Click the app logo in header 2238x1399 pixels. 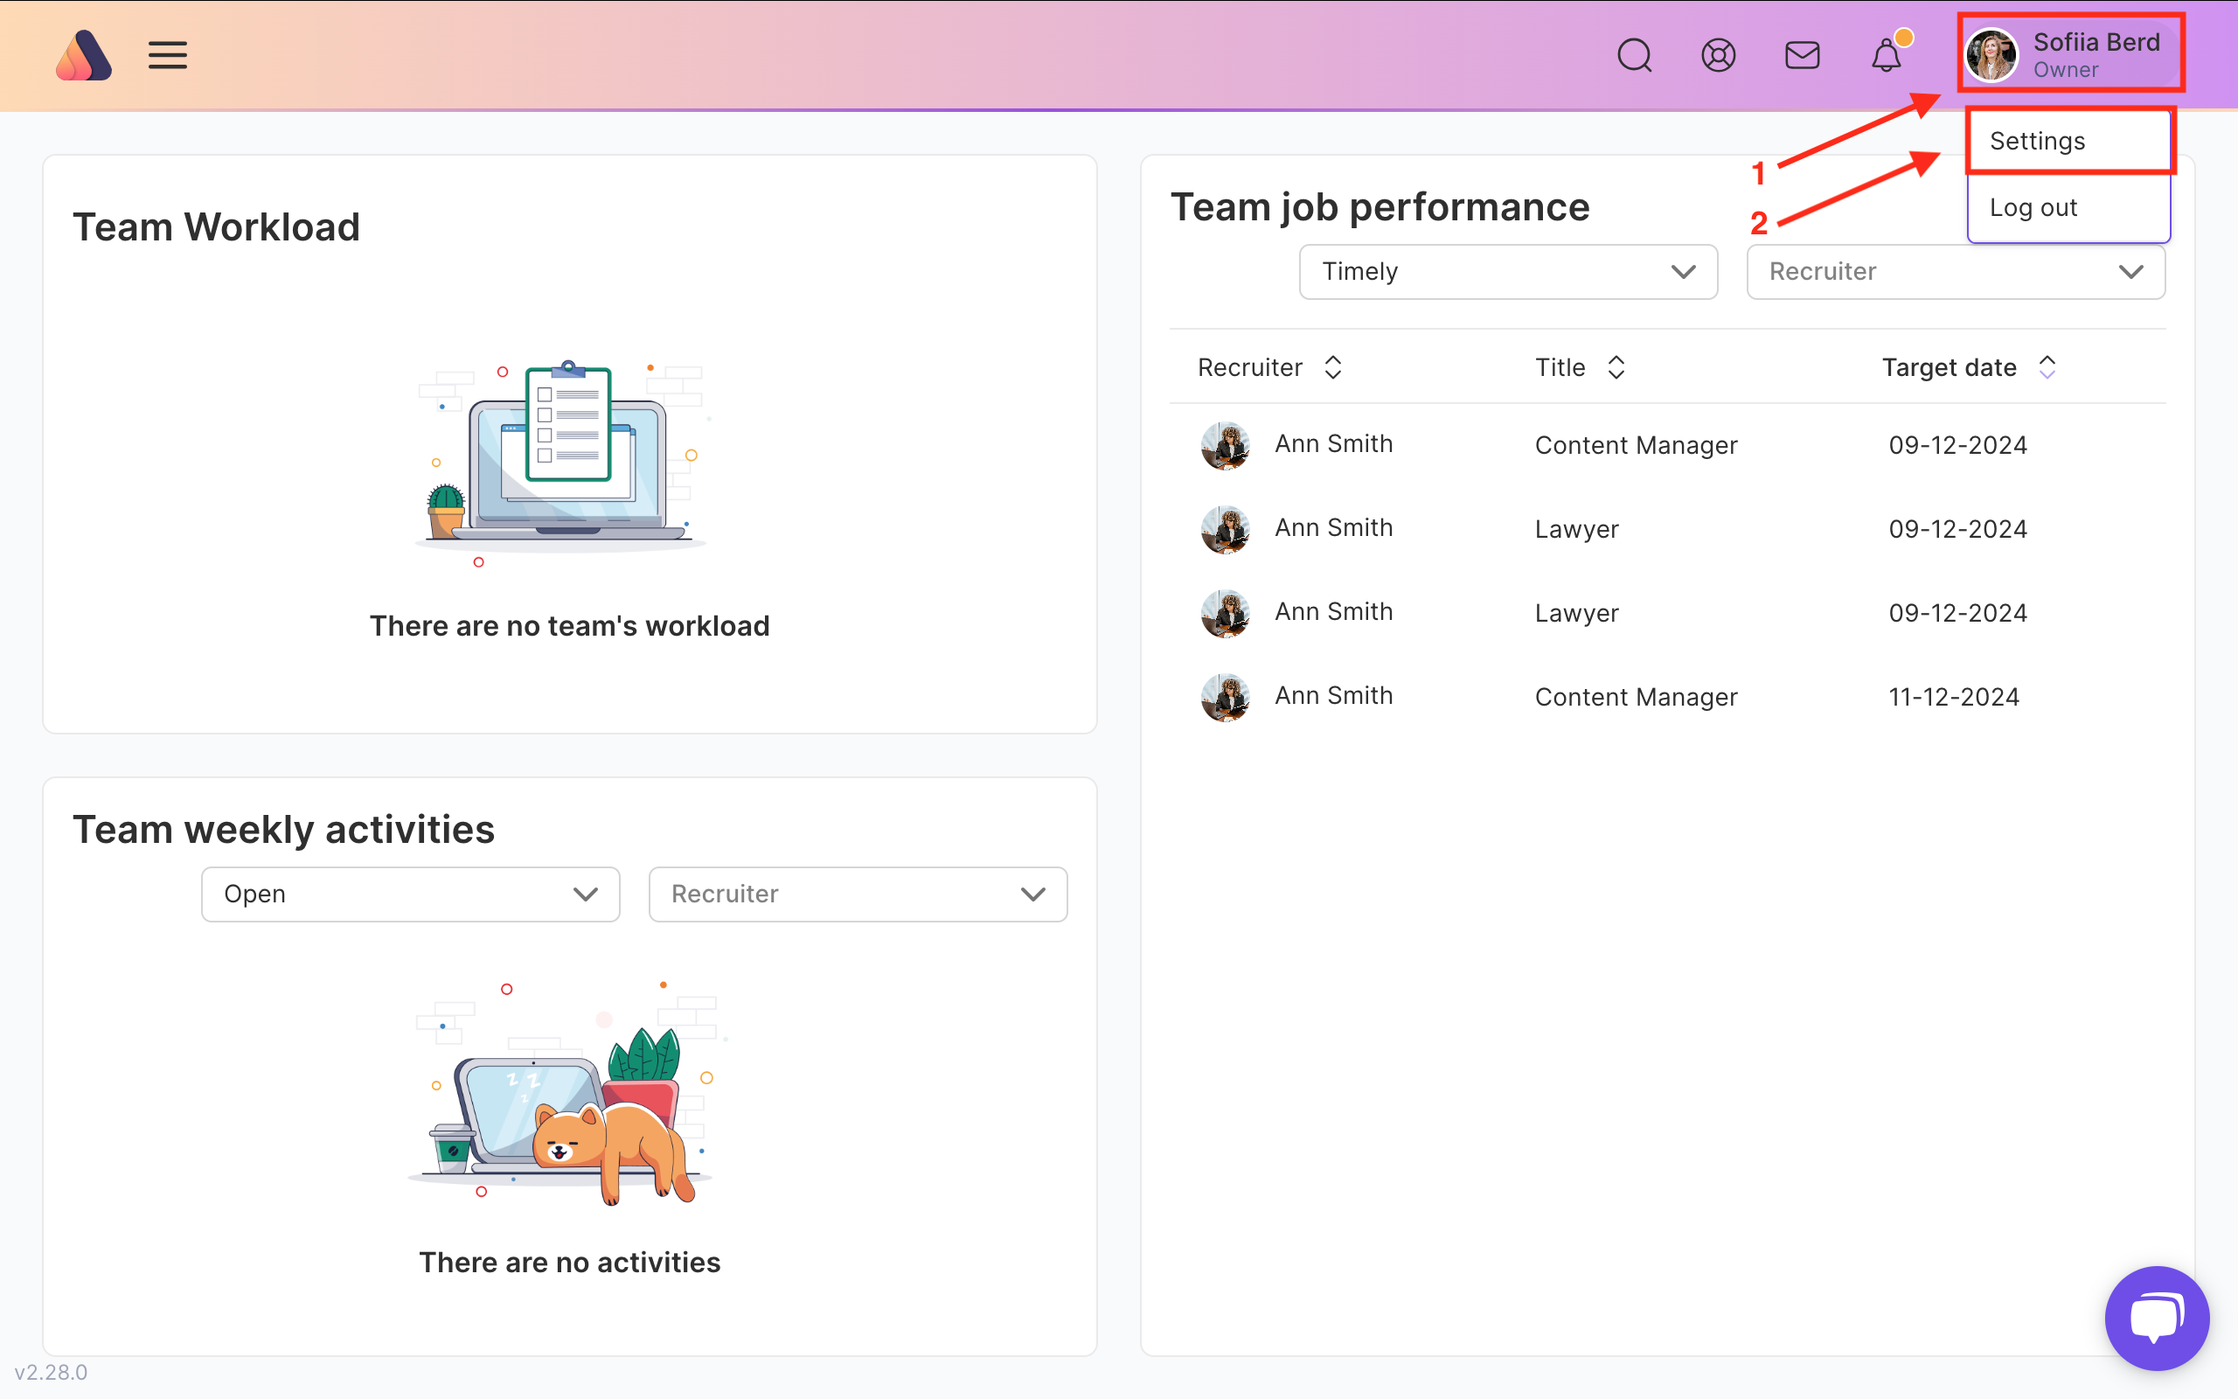click(83, 55)
